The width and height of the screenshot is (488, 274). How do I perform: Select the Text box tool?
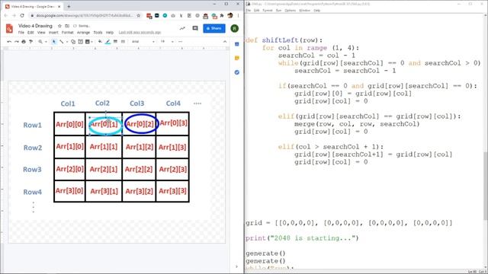point(80,42)
